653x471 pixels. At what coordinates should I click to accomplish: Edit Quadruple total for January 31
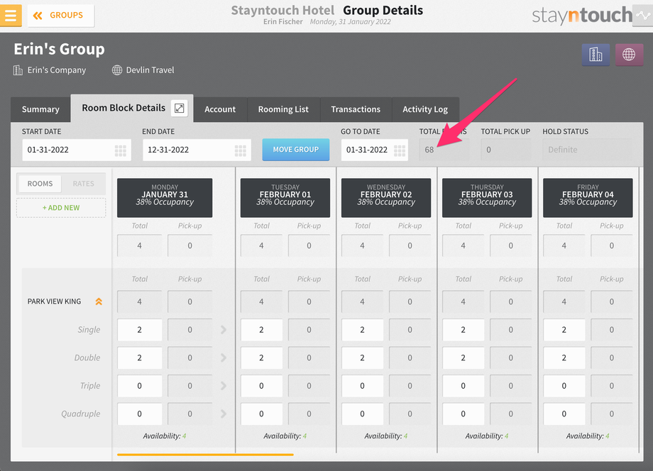point(140,414)
